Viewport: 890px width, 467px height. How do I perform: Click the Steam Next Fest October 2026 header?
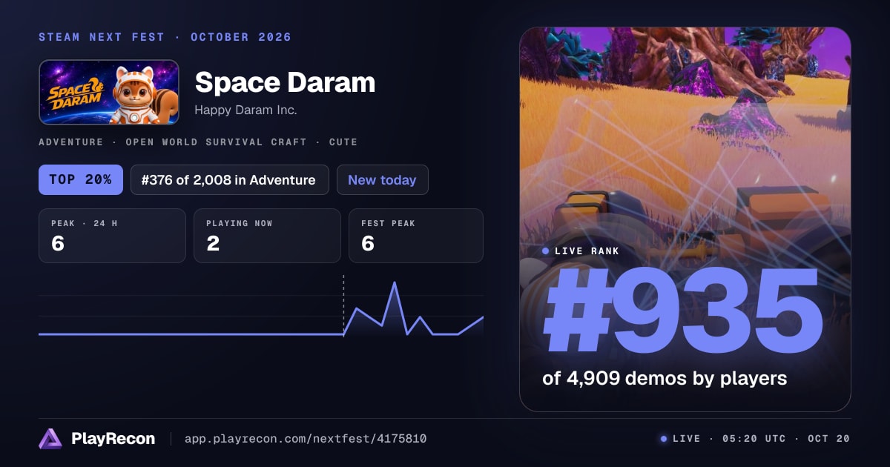tap(165, 37)
